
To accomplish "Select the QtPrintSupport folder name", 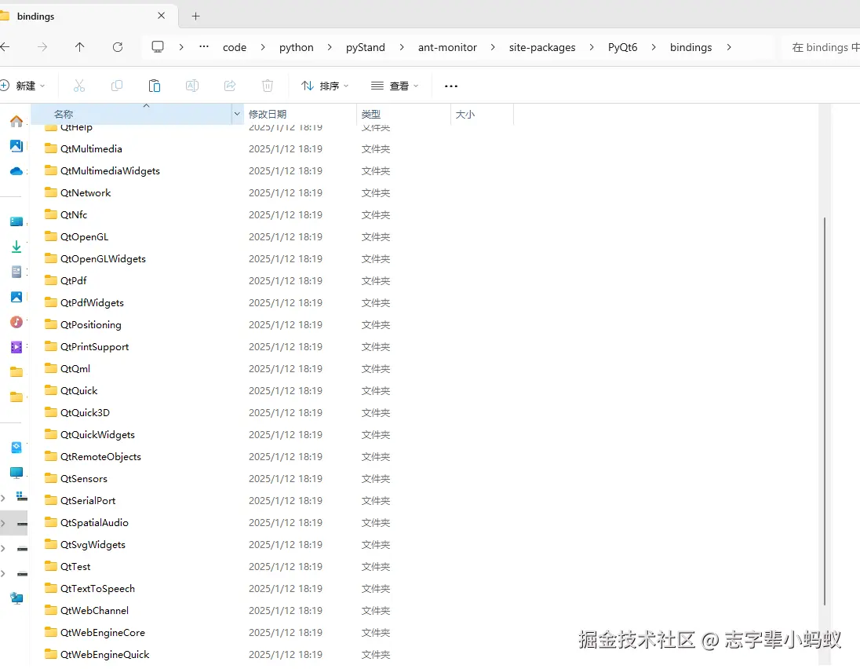I will (94, 346).
